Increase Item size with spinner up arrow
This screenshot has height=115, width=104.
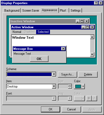[x=70, y=85]
